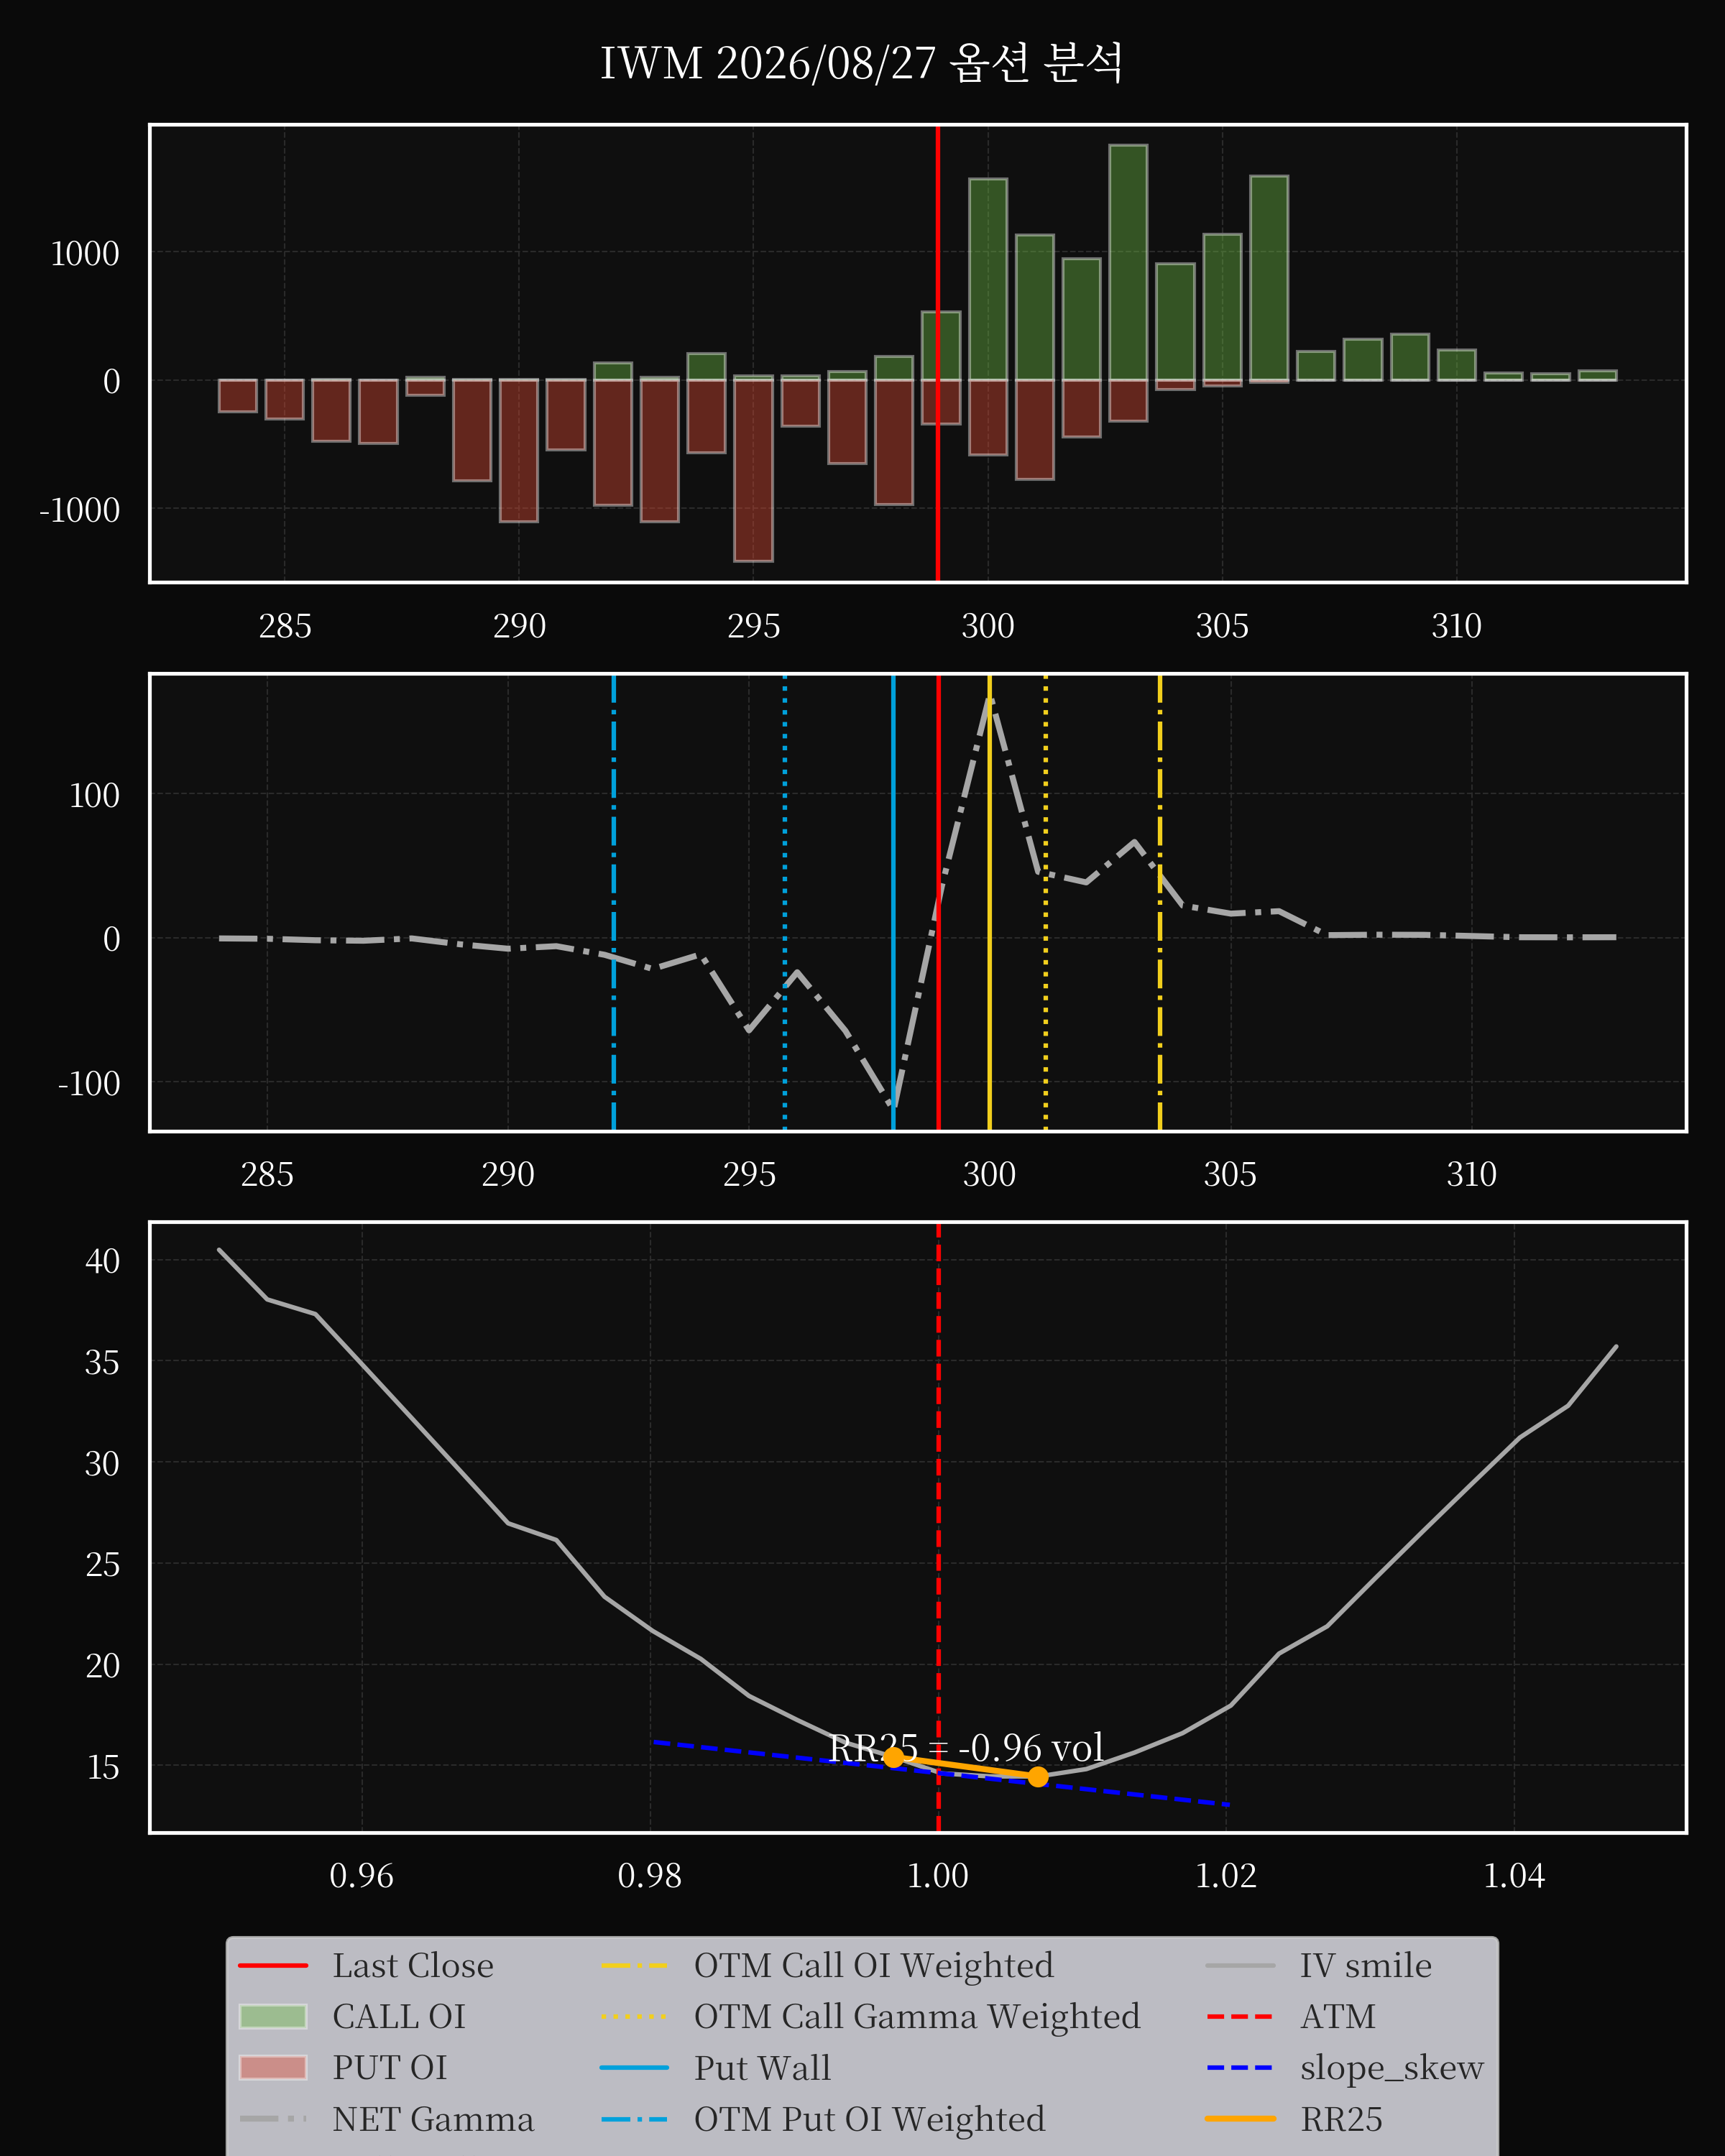
Task: Click the '-1000' y-axis label of OI chart
Action: click(x=79, y=510)
